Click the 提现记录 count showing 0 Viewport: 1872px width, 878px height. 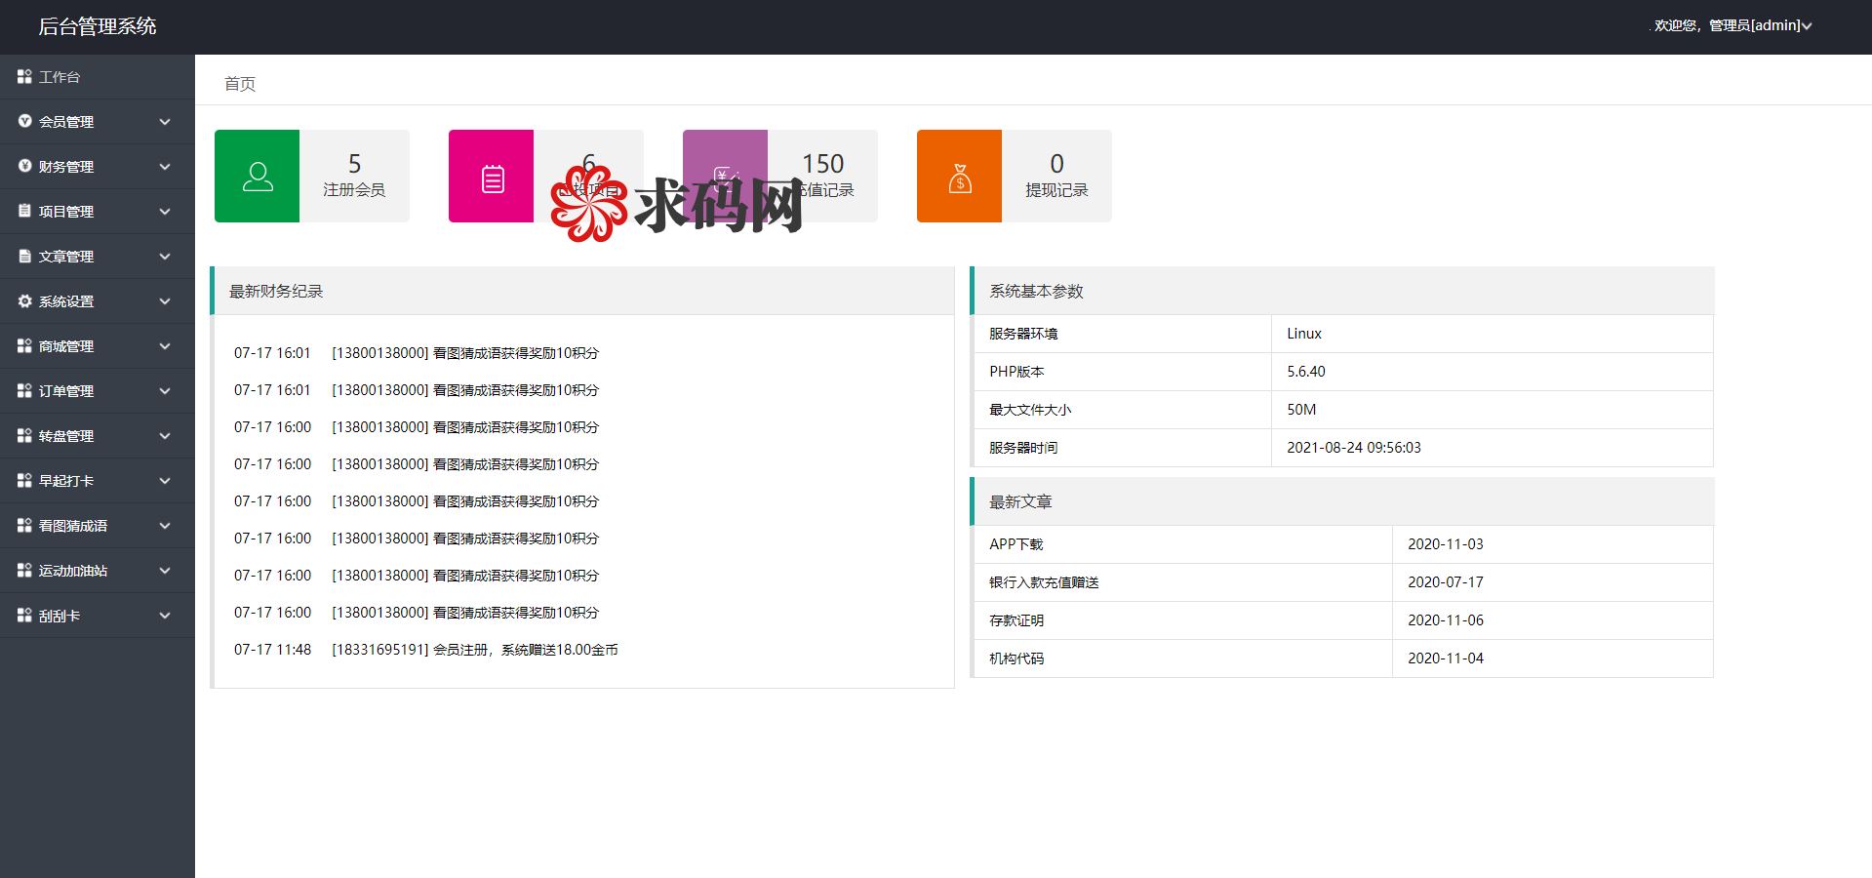pos(1056,176)
